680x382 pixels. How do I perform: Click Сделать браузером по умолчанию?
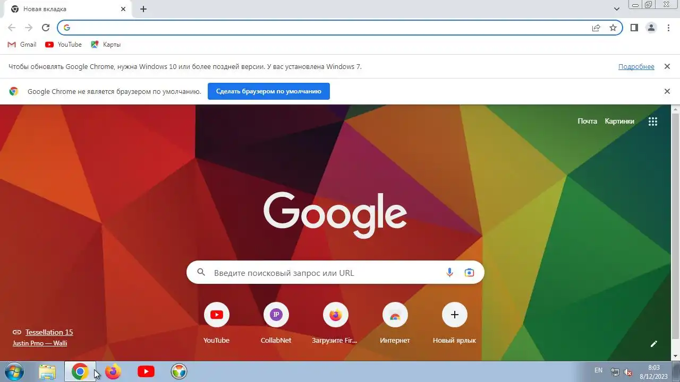click(x=269, y=91)
